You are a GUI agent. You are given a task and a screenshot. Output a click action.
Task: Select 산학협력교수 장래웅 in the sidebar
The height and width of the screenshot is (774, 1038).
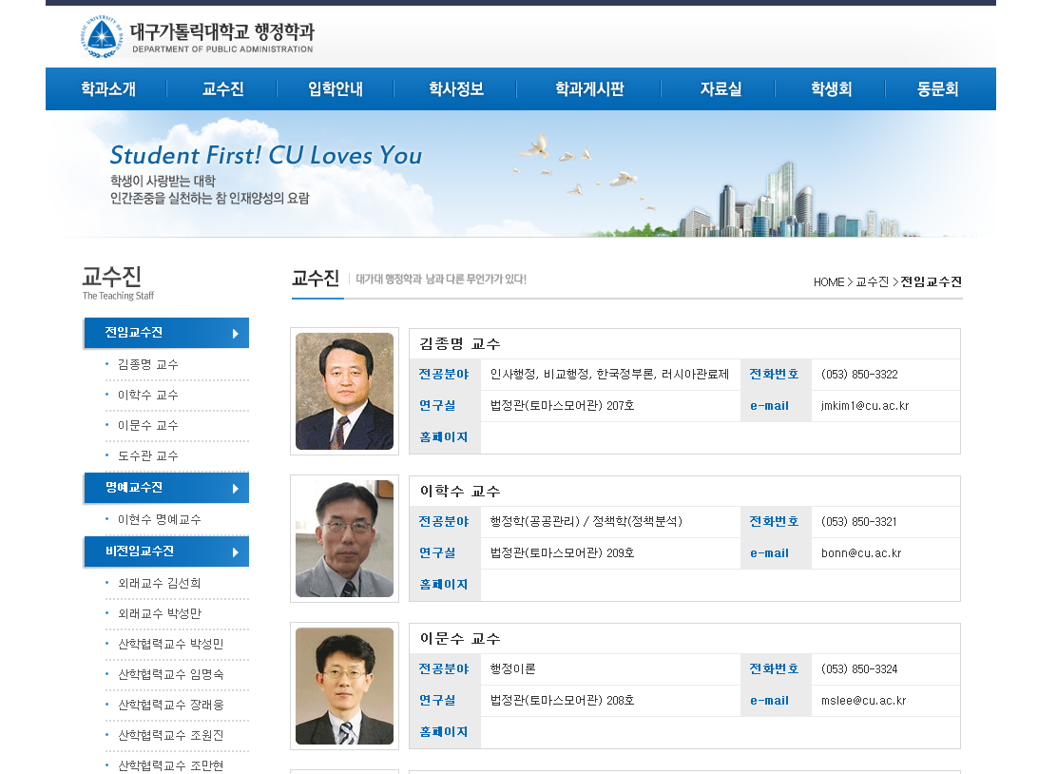click(x=171, y=706)
